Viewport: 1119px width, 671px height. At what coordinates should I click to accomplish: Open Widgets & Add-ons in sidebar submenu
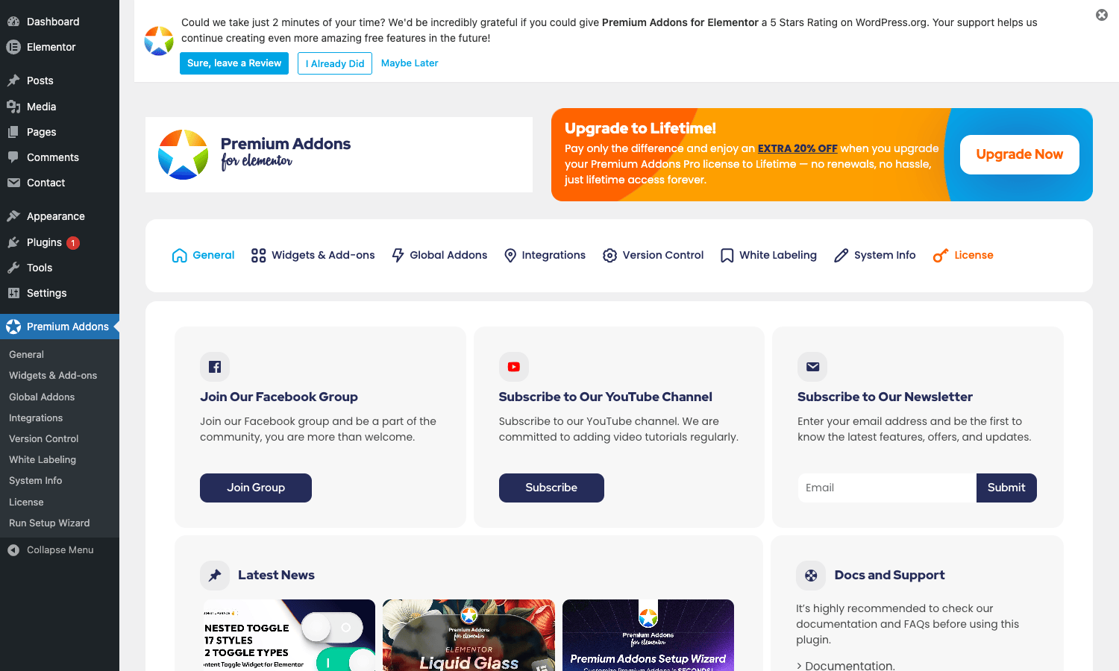(53, 376)
